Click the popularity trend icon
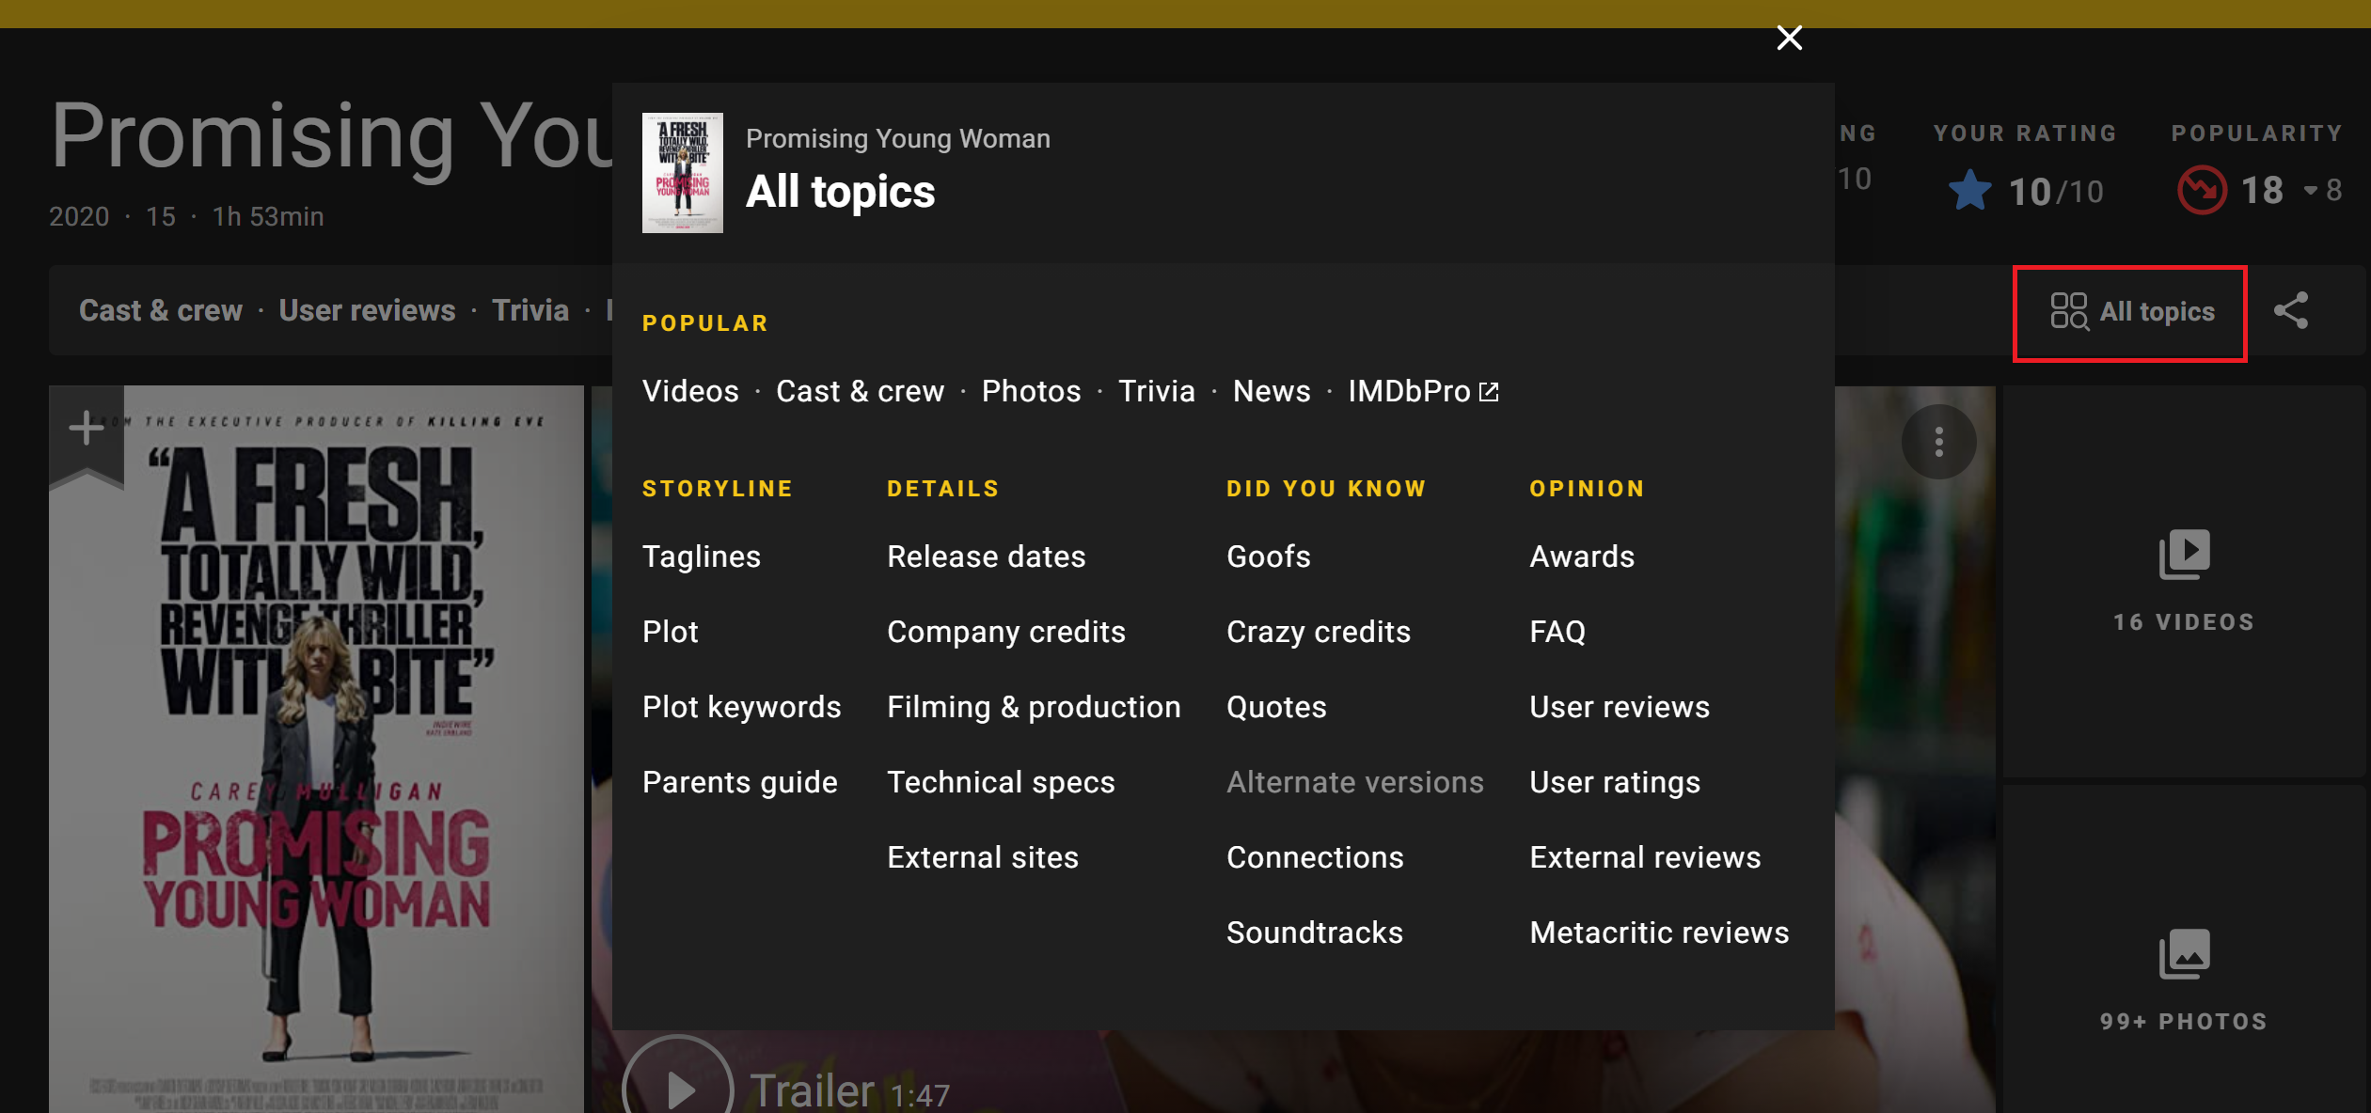 coord(2201,191)
